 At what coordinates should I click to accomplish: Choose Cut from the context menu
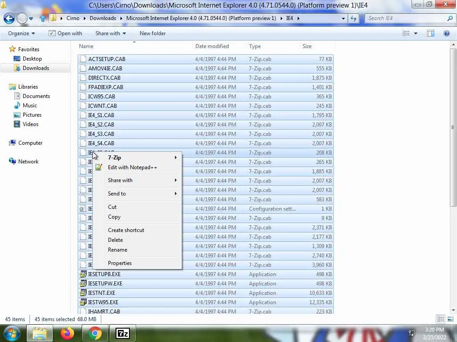137,207
